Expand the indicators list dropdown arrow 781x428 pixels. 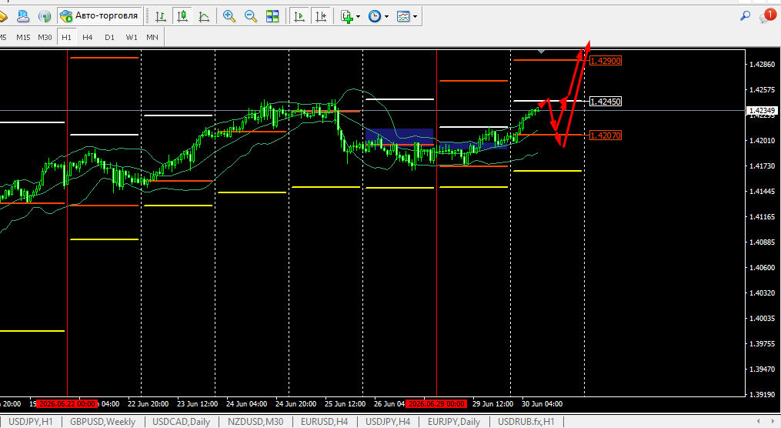pos(358,17)
